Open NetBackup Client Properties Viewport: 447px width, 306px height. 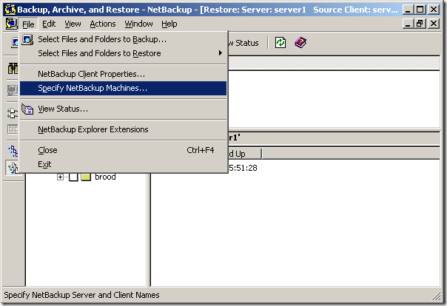[123, 74]
